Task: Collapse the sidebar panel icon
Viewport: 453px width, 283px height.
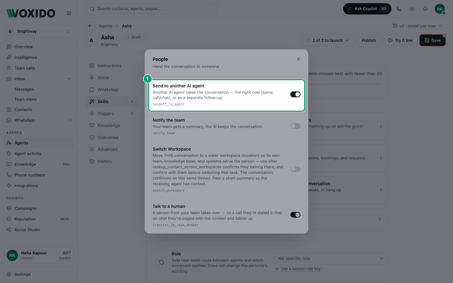Action: click(x=69, y=13)
